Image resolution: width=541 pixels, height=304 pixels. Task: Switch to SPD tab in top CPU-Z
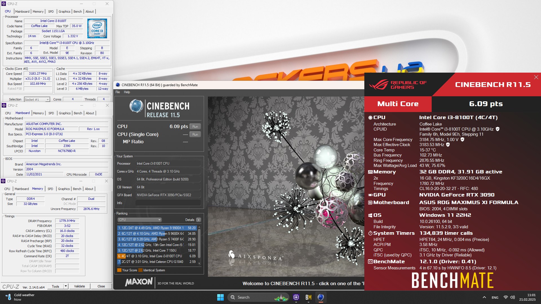(x=51, y=12)
